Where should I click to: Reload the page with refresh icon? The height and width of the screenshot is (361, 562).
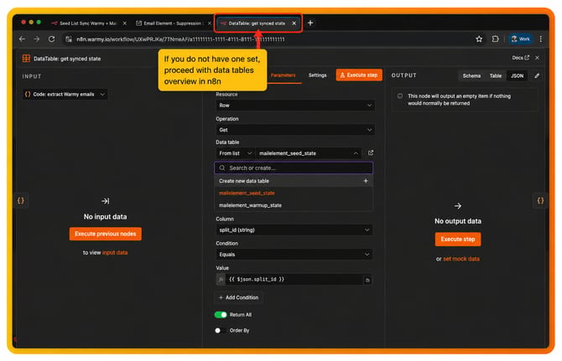[52, 39]
